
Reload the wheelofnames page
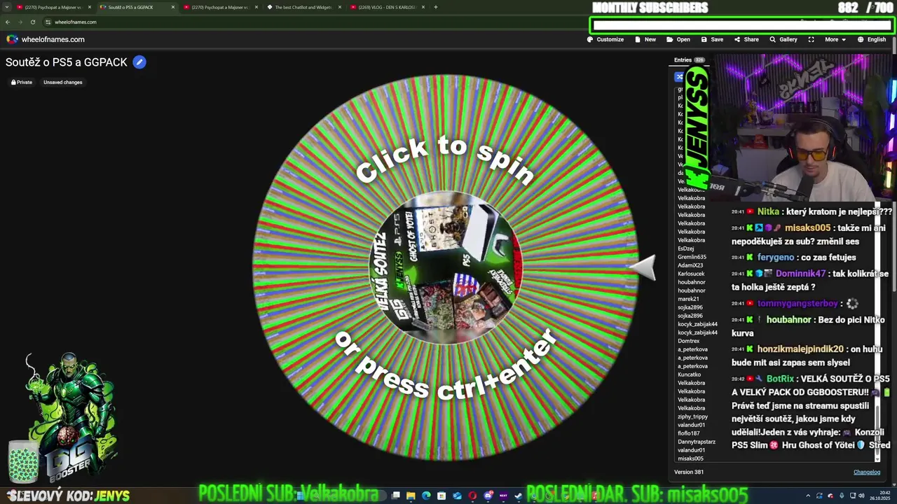(x=32, y=22)
